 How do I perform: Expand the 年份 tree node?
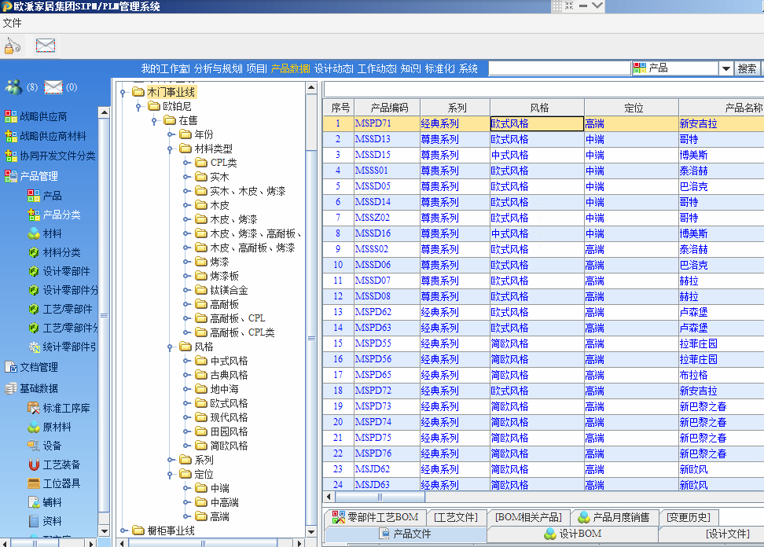171,134
